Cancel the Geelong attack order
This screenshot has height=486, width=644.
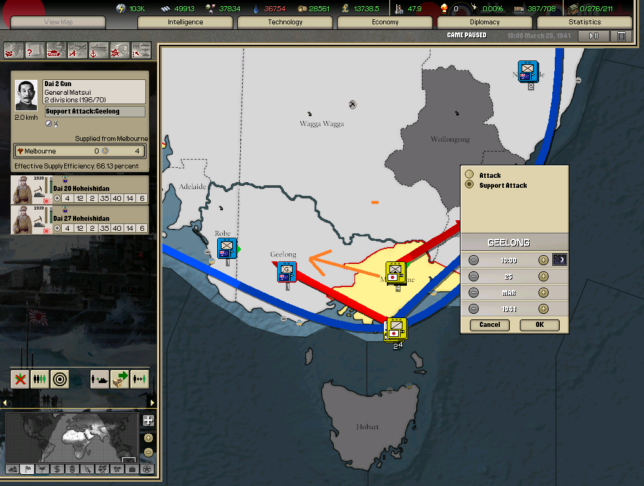tap(489, 324)
